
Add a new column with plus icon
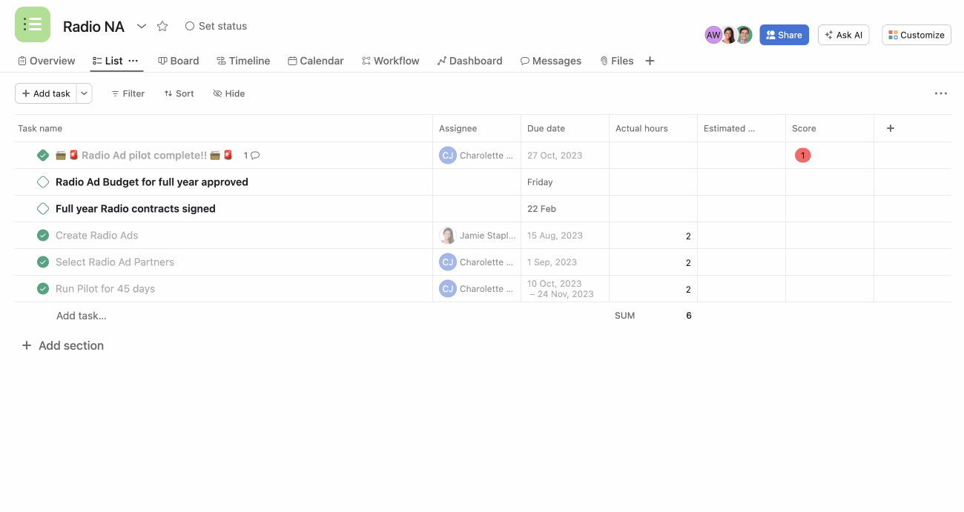coord(891,128)
